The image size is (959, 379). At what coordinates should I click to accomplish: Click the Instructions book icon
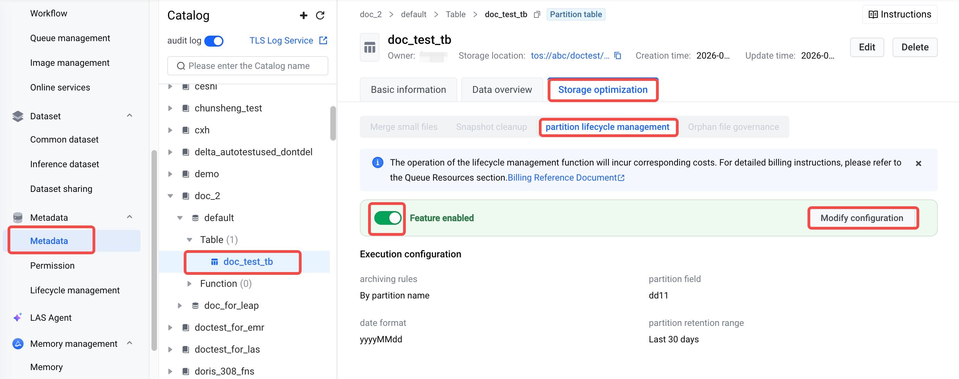[x=873, y=14]
